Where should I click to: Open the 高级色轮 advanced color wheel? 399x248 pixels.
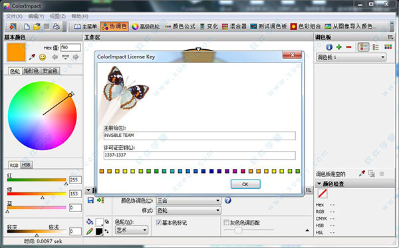point(146,27)
